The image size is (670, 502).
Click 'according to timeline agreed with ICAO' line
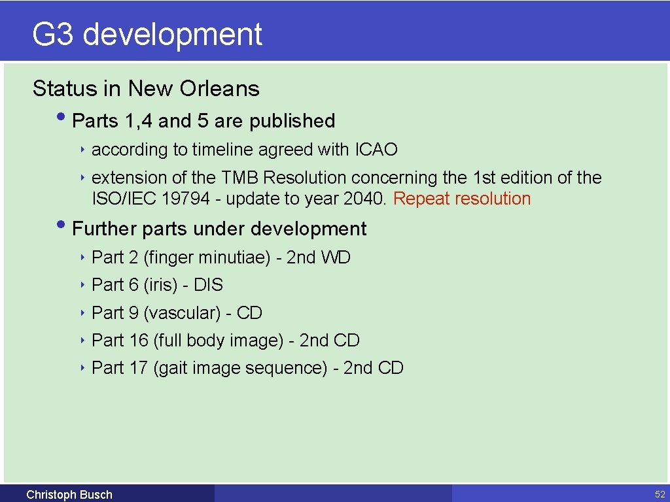pyautogui.click(x=245, y=150)
